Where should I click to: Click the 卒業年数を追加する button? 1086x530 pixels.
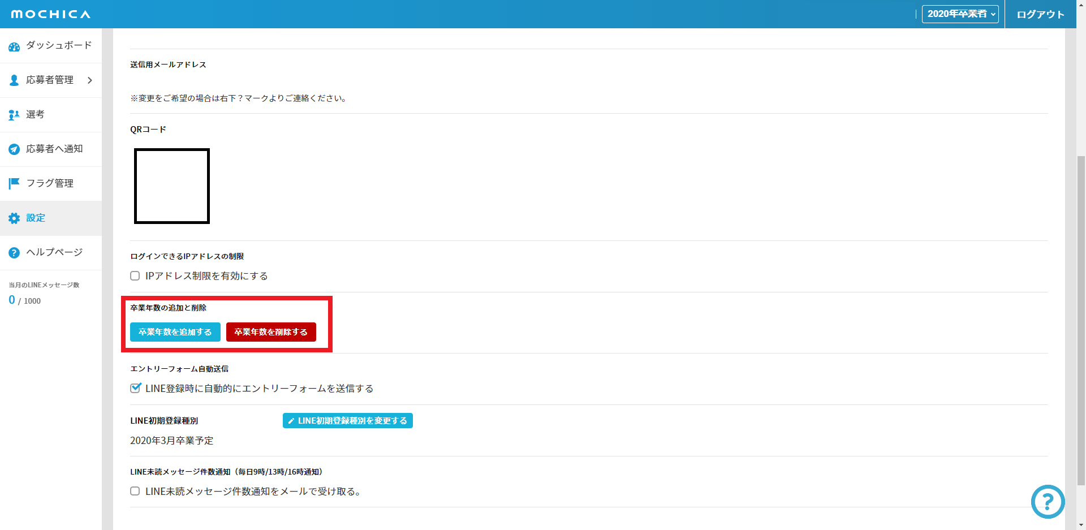click(175, 332)
